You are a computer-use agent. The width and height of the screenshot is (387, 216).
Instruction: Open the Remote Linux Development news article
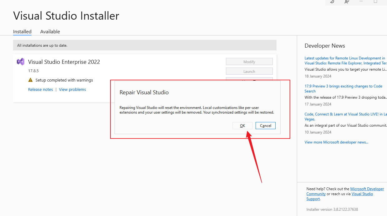(x=345, y=61)
